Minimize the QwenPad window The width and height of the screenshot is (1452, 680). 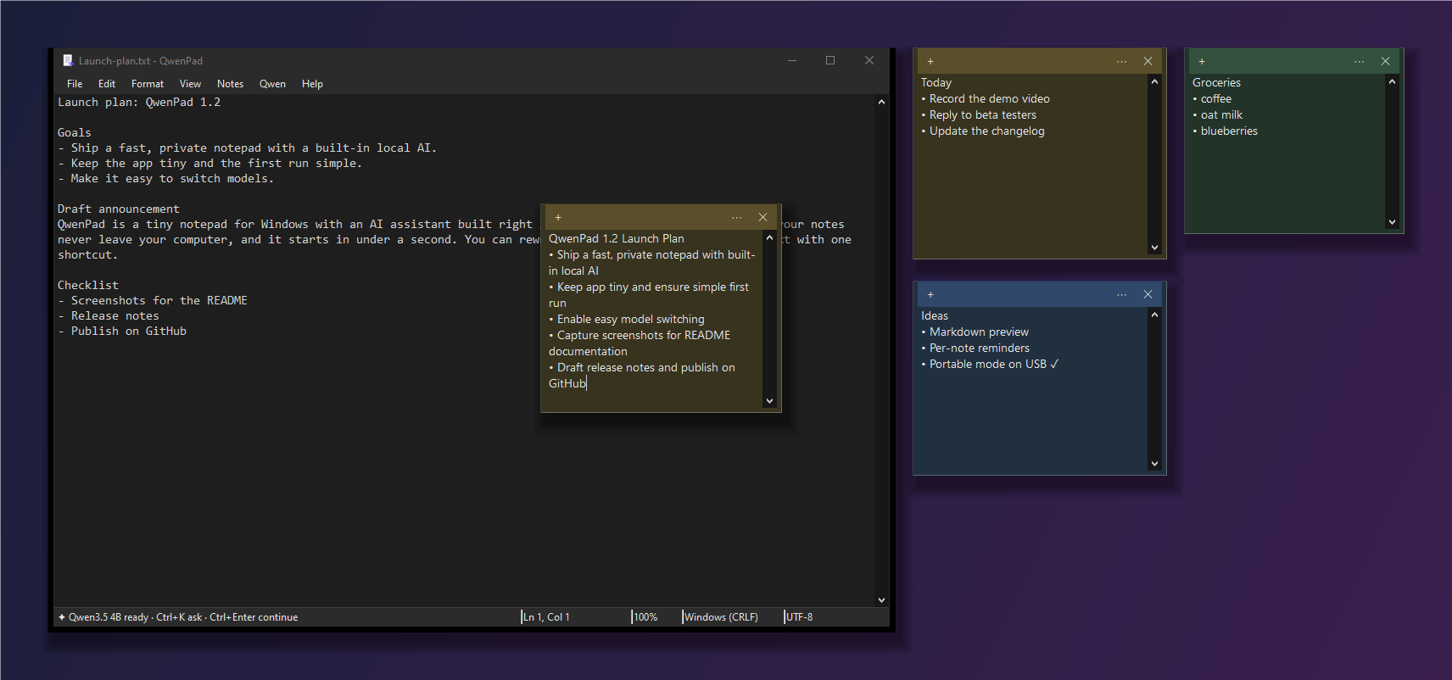(x=792, y=60)
